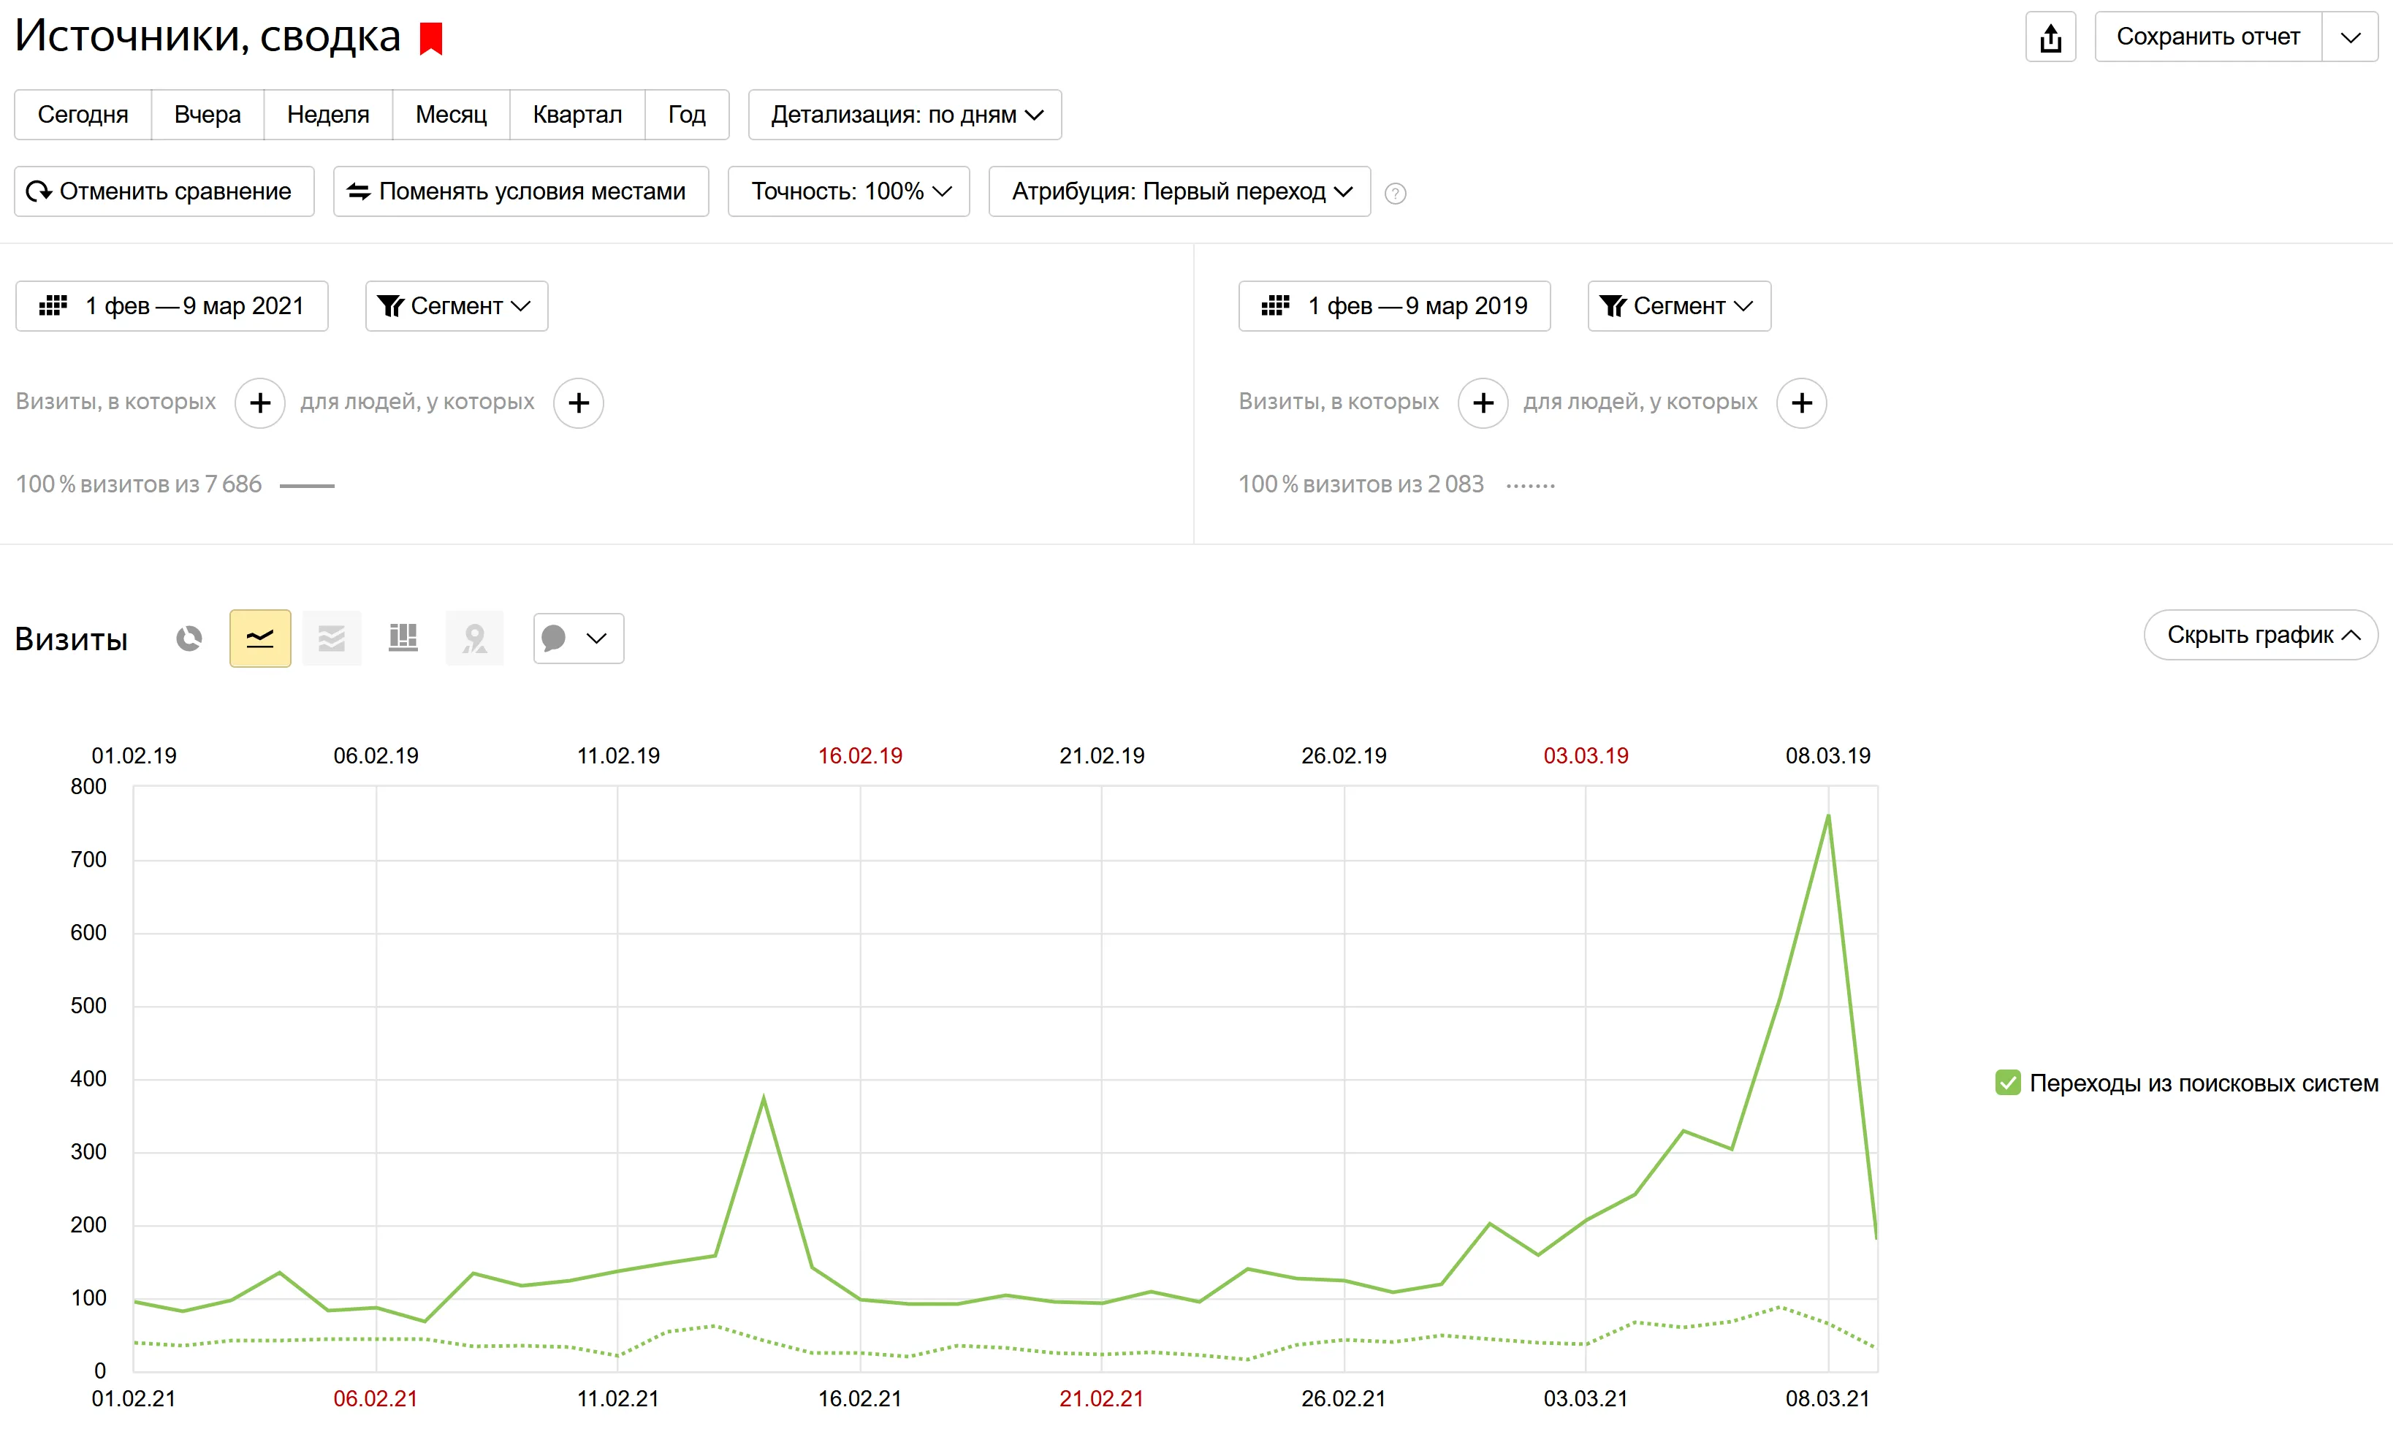Switch to the Год period tab
The image size is (2393, 1437).
pyautogui.click(x=687, y=113)
